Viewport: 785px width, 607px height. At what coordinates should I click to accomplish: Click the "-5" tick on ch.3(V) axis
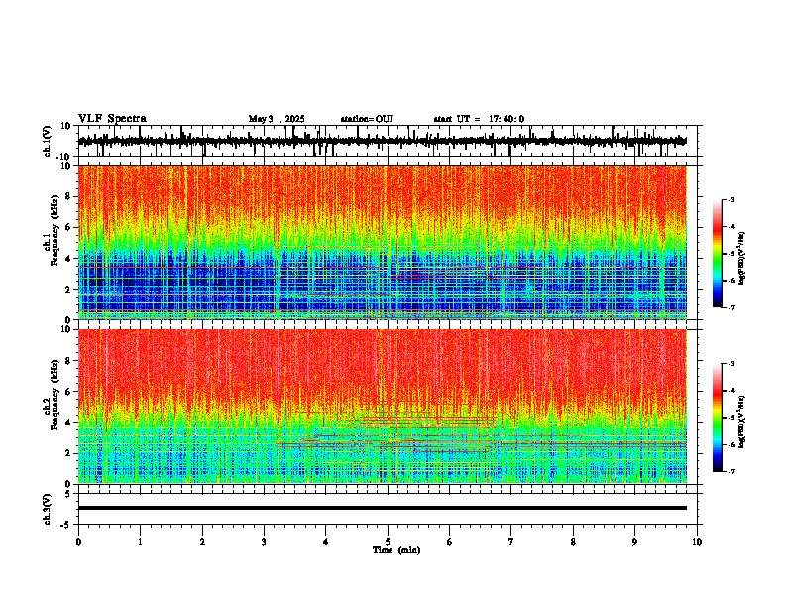(66, 525)
